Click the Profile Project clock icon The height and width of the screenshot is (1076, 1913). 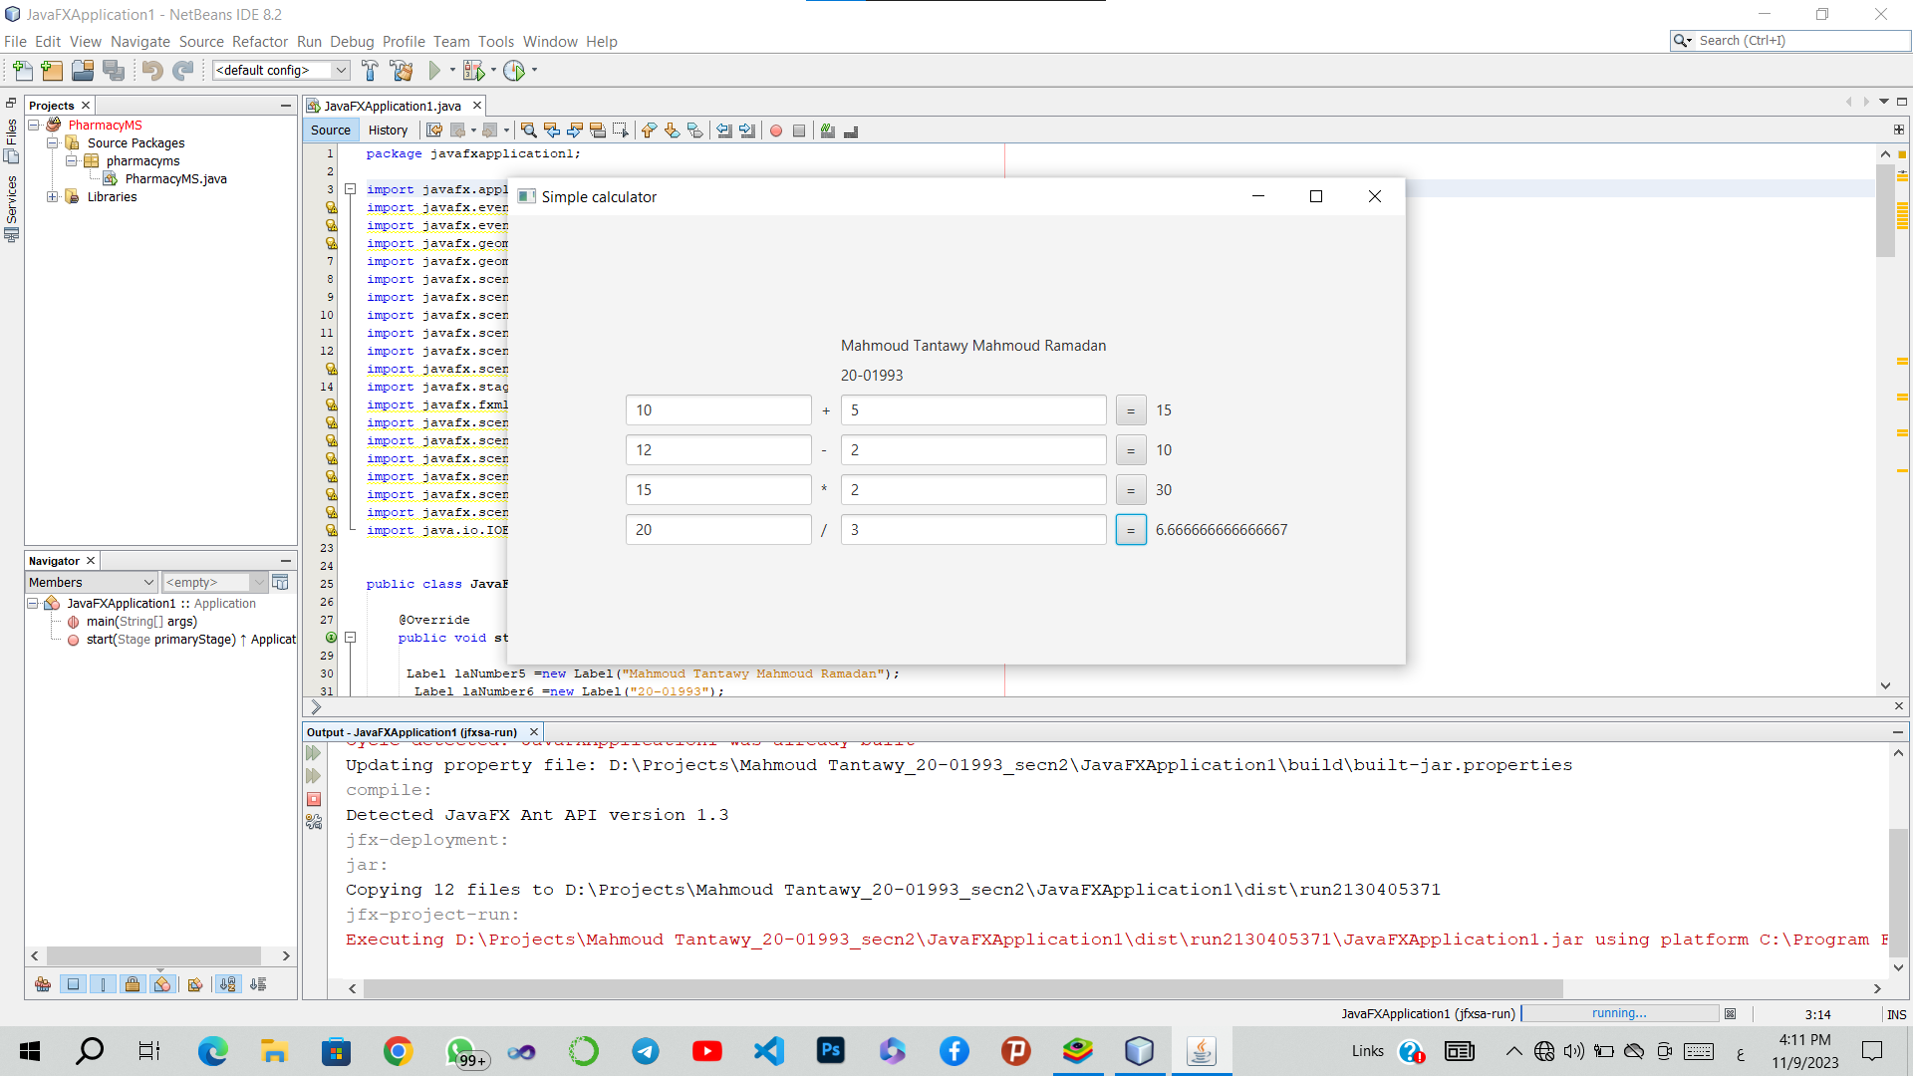tap(514, 70)
